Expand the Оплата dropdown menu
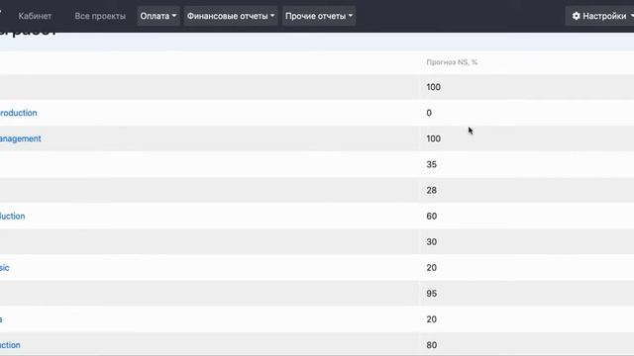The width and height of the screenshot is (634, 356). coord(158,16)
